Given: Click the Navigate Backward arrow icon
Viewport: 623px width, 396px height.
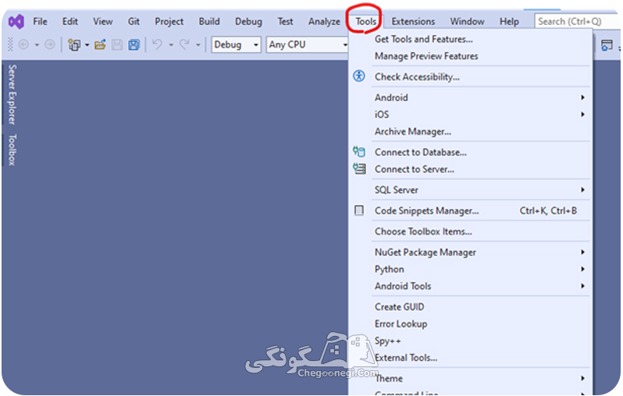Looking at the screenshot, I should point(23,44).
